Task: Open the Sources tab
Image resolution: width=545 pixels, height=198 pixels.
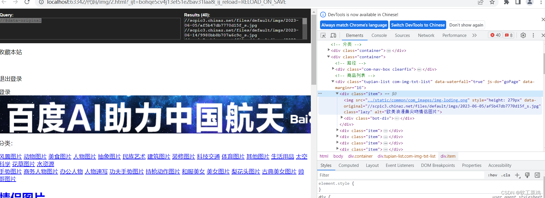Action: (402, 35)
